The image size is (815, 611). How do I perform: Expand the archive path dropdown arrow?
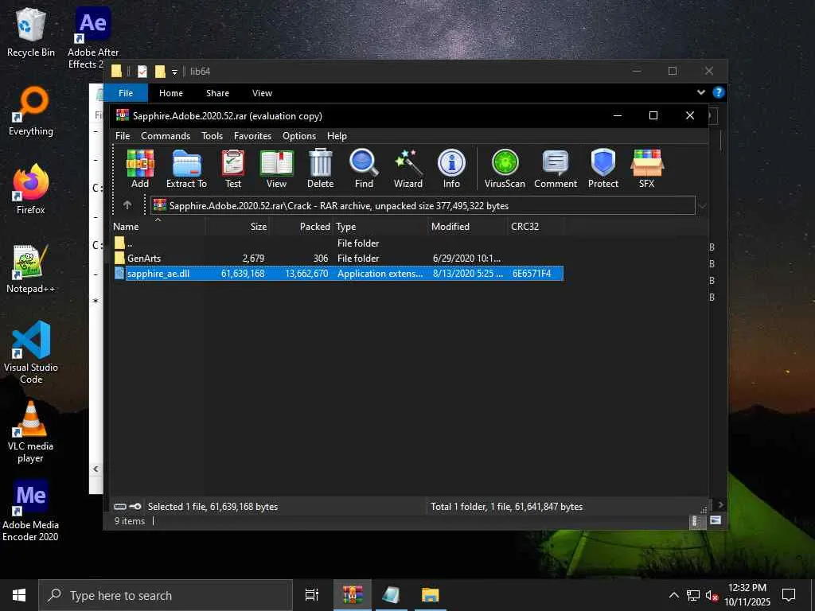(702, 206)
